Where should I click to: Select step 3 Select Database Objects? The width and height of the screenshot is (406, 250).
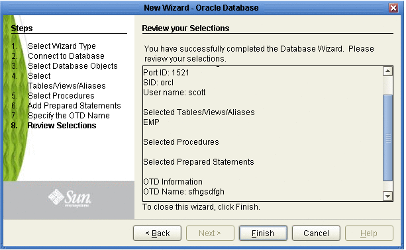[x=73, y=66]
